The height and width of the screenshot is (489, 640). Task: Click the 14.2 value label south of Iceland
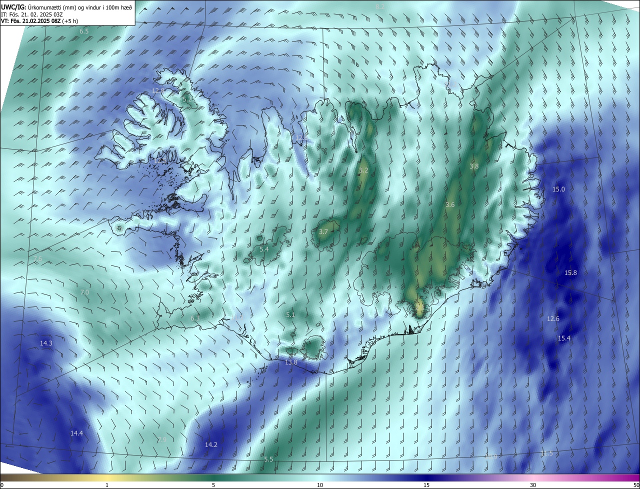tap(211, 444)
